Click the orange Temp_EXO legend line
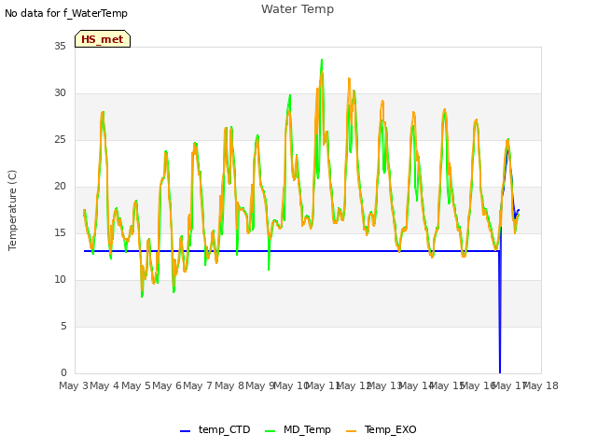This screenshot has height=448, width=597. pos(351,431)
